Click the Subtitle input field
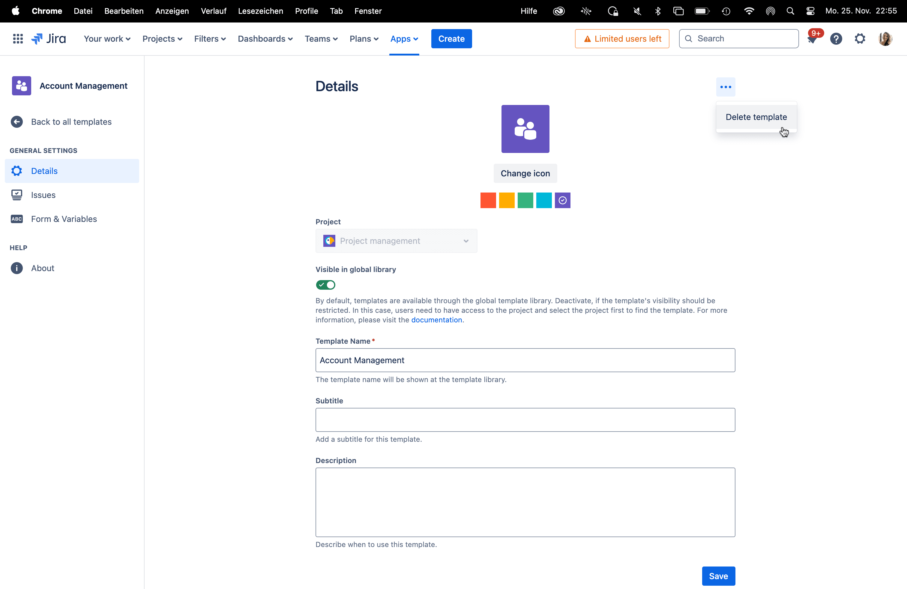The width and height of the screenshot is (907, 589). click(525, 420)
